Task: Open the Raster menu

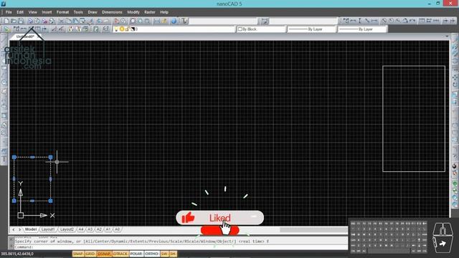Action: tap(150, 12)
